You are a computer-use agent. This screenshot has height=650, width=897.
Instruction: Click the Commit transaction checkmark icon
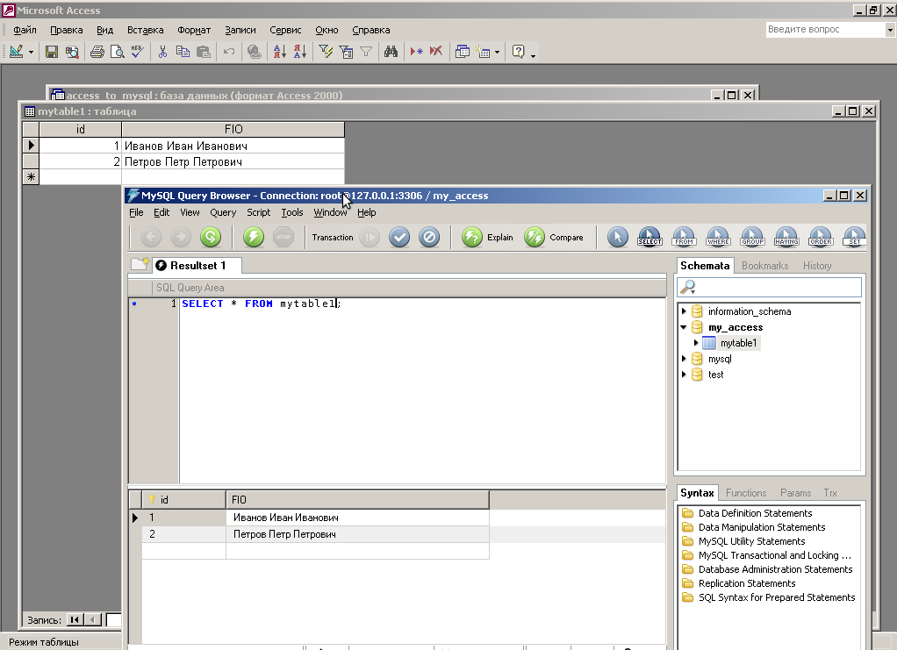pos(399,237)
